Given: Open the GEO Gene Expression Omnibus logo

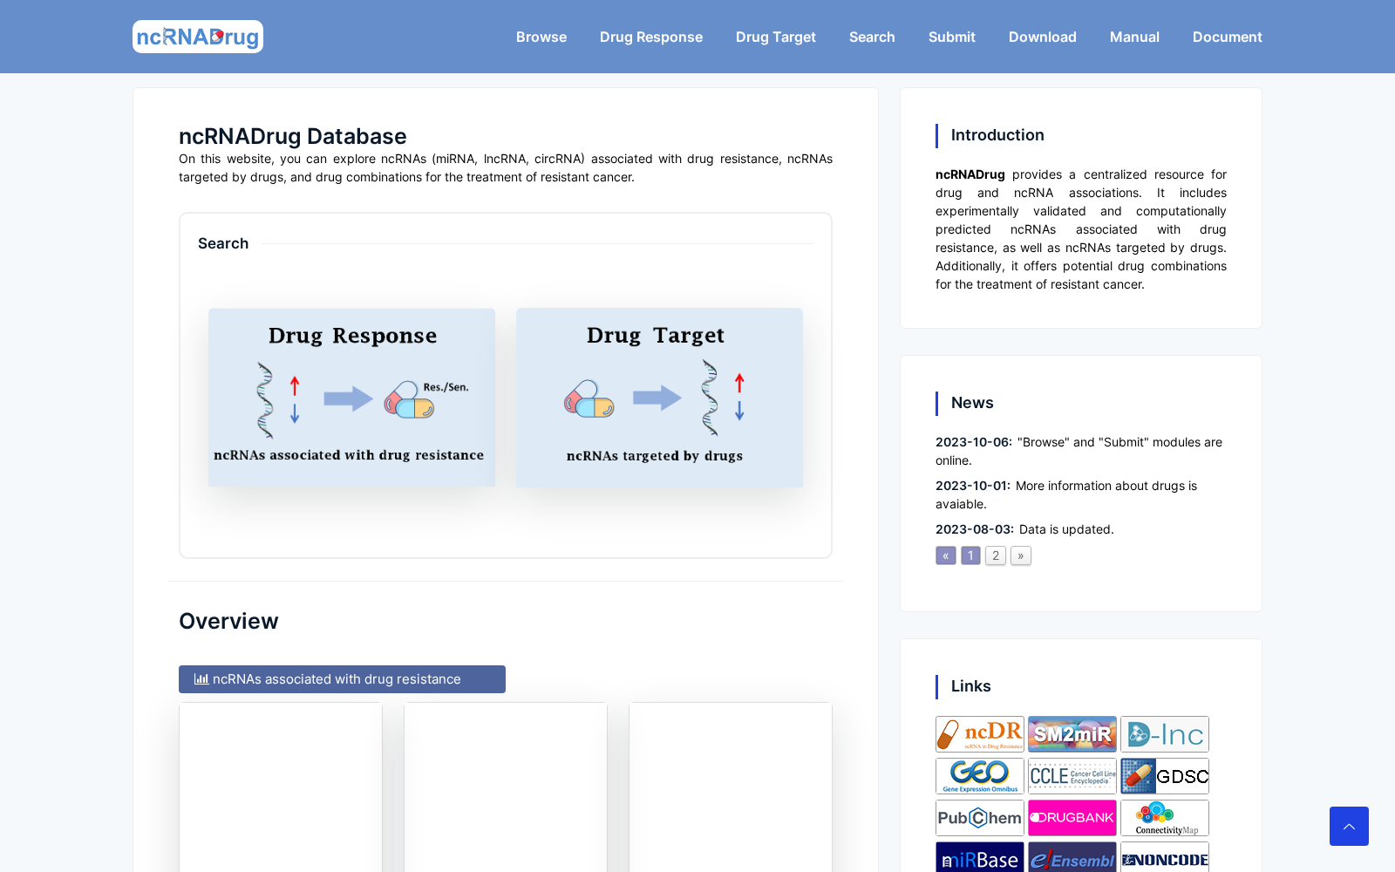Looking at the screenshot, I should [980, 776].
